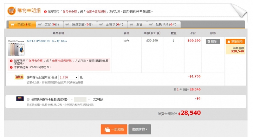Switch to 點數兌換(0件) tab
This screenshot has height=137, width=253.
click(164, 25)
